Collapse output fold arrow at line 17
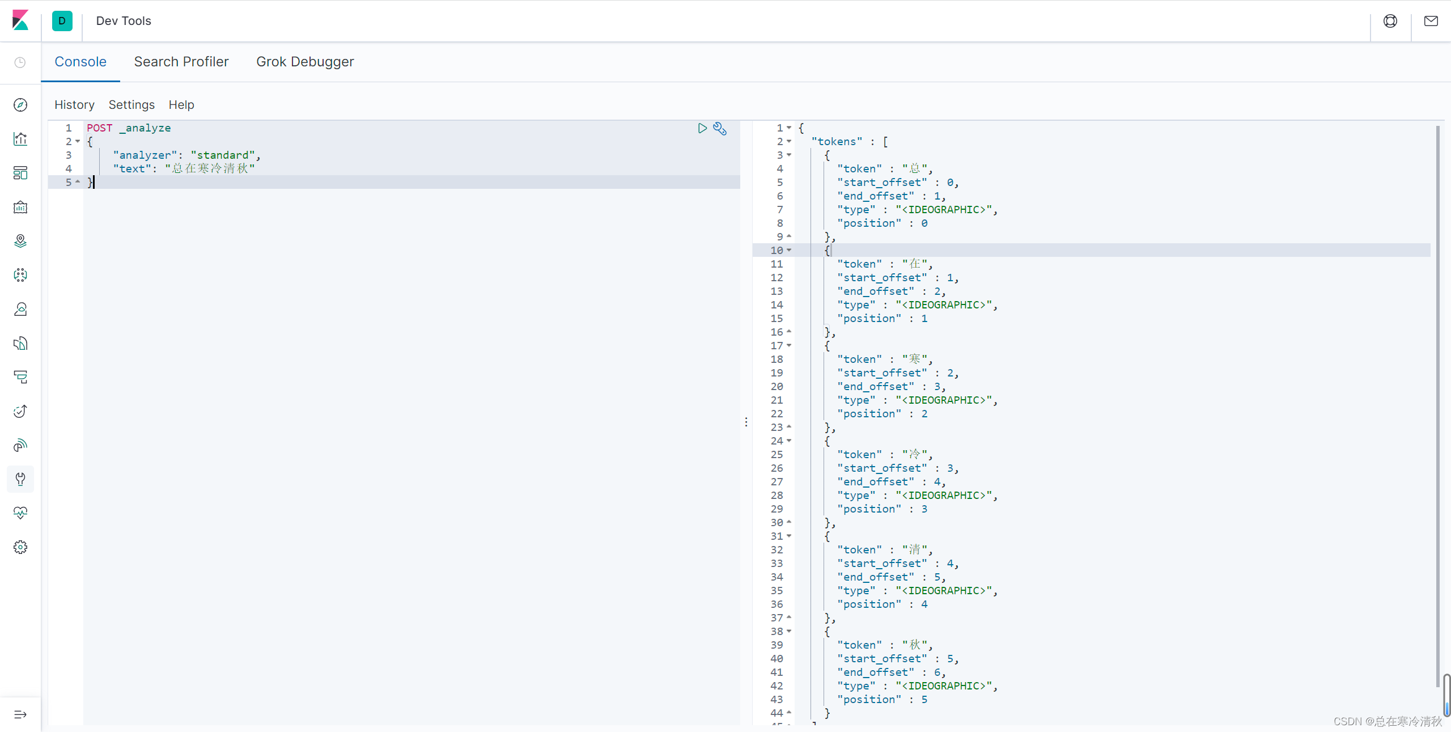 point(789,345)
